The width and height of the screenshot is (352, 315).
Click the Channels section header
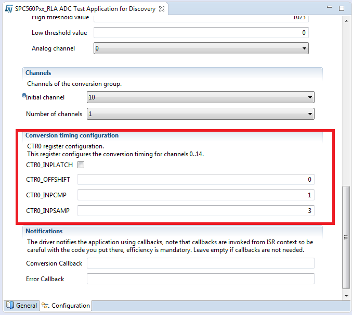[x=38, y=73]
